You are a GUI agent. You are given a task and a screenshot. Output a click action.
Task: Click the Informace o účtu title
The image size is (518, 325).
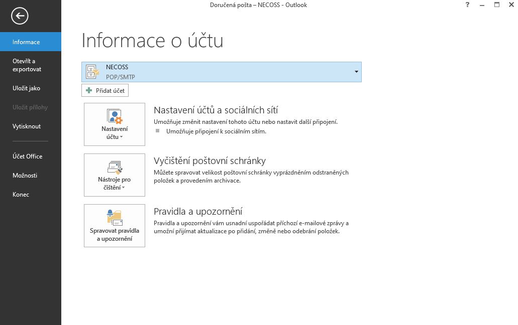pos(152,41)
